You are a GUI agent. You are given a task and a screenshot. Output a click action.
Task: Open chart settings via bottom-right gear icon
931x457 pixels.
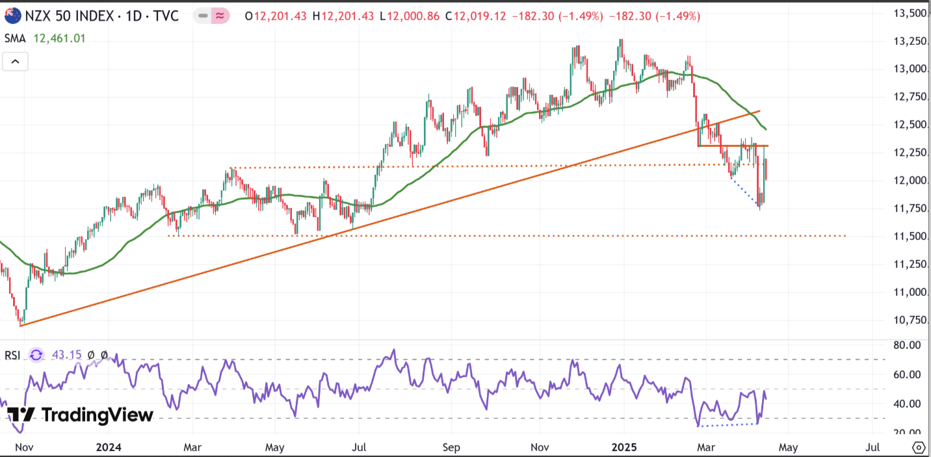point(918,447)
